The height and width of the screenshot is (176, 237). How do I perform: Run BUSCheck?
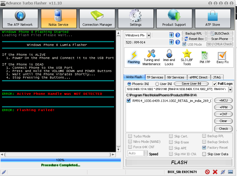220,33
